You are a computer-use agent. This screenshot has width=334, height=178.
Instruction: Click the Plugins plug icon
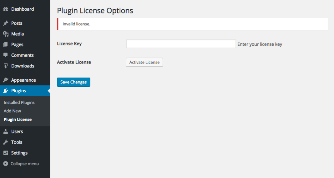point(6,91)
